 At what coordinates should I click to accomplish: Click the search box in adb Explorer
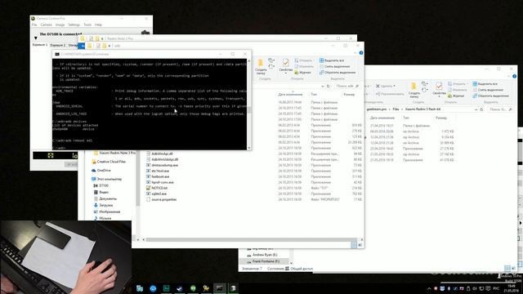point(347,86)
